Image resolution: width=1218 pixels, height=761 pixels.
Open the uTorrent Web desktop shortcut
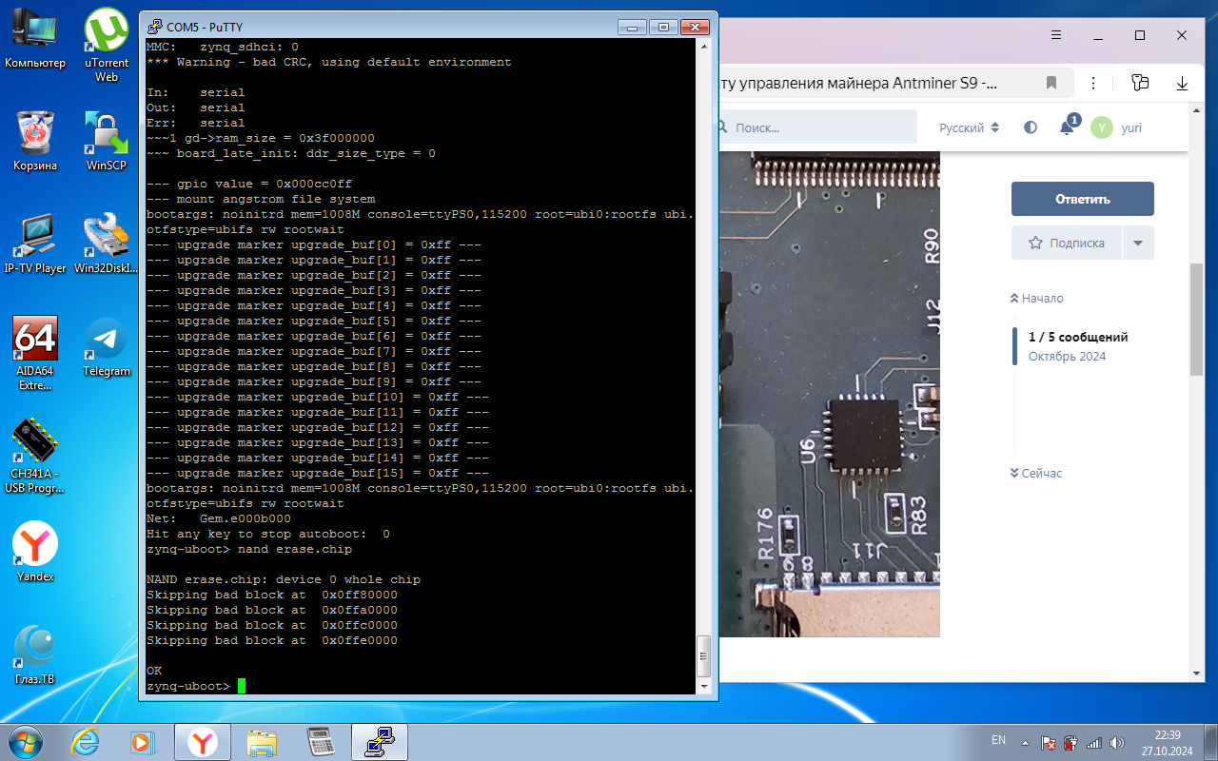click(107, 45)
